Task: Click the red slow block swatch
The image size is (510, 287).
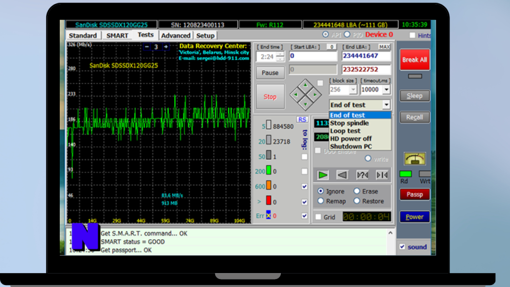Action: point(268,200)
